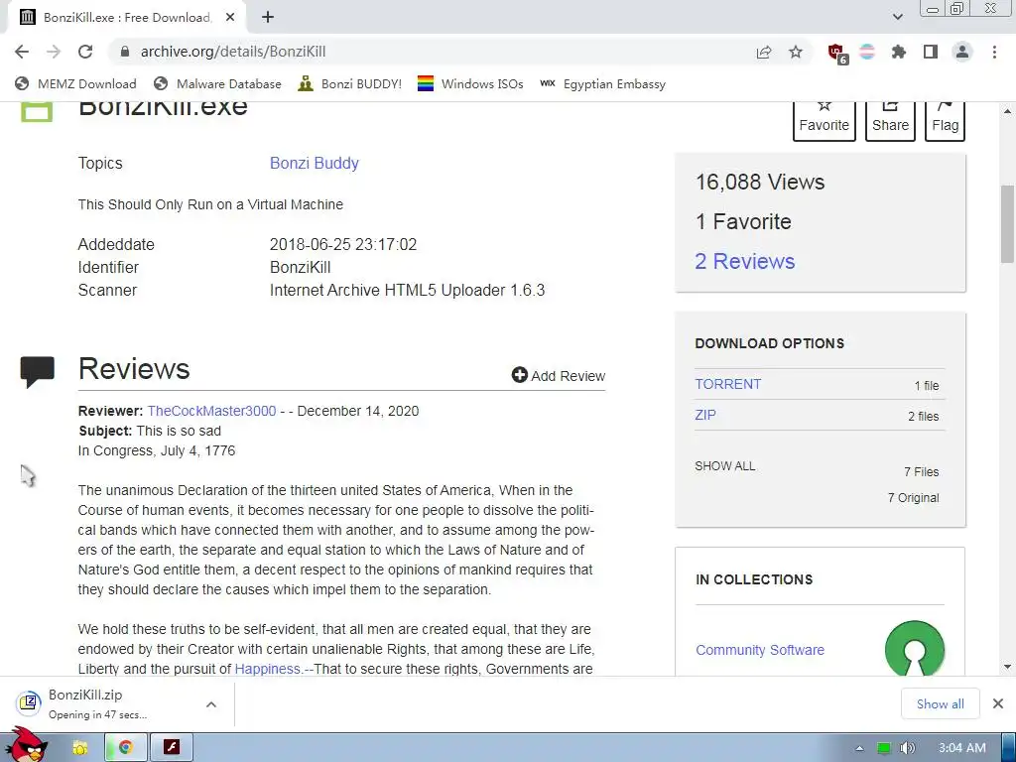Click Show all downloads

941,703
